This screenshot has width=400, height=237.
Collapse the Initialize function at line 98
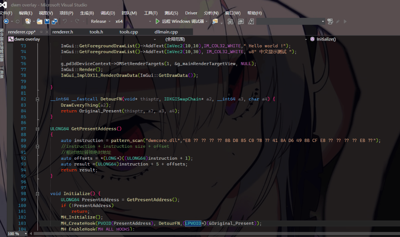38,194
